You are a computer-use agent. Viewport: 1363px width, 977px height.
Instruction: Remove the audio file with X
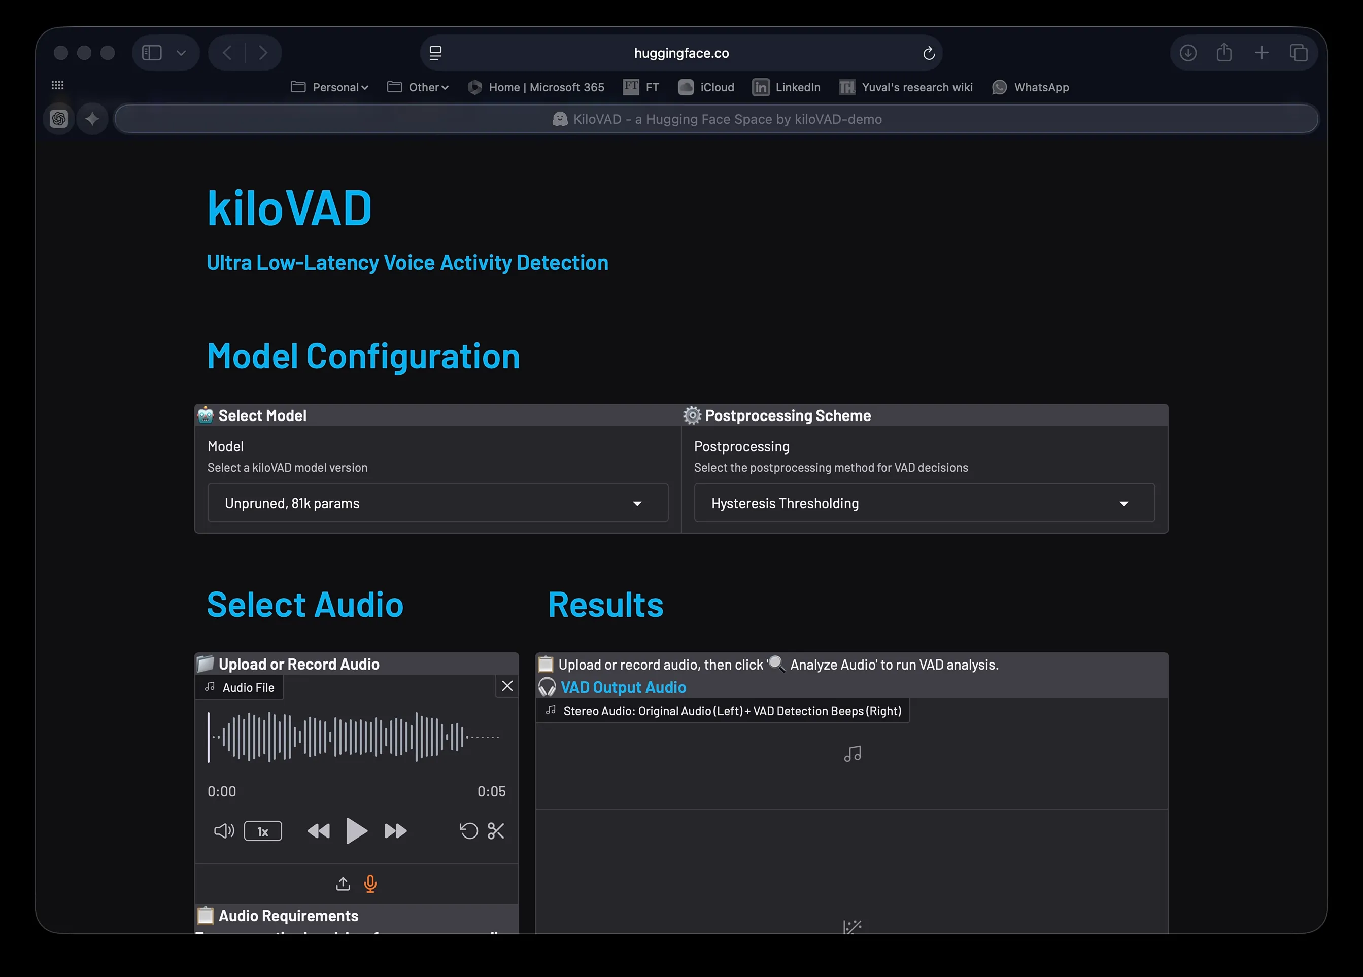[507, 686]
